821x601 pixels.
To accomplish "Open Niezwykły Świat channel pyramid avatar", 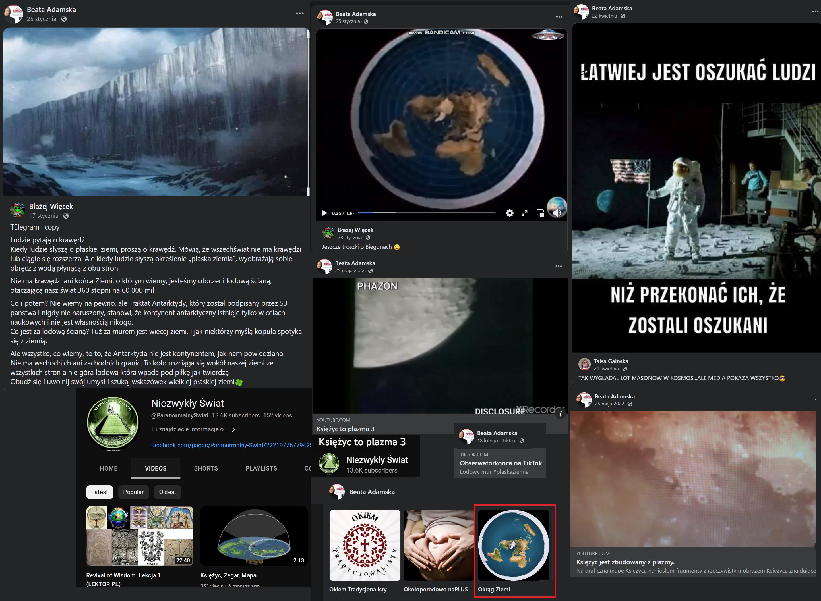I will (x=113, y=423).
